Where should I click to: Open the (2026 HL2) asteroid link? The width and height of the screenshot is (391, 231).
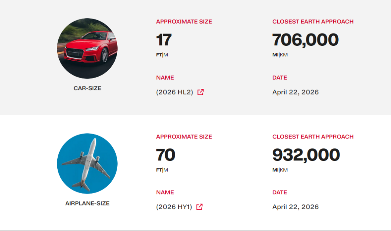tap(174, 92)
